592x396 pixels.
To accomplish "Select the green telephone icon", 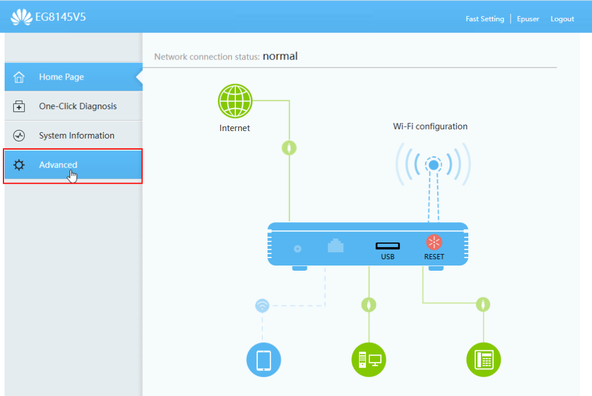I will 483,360.
